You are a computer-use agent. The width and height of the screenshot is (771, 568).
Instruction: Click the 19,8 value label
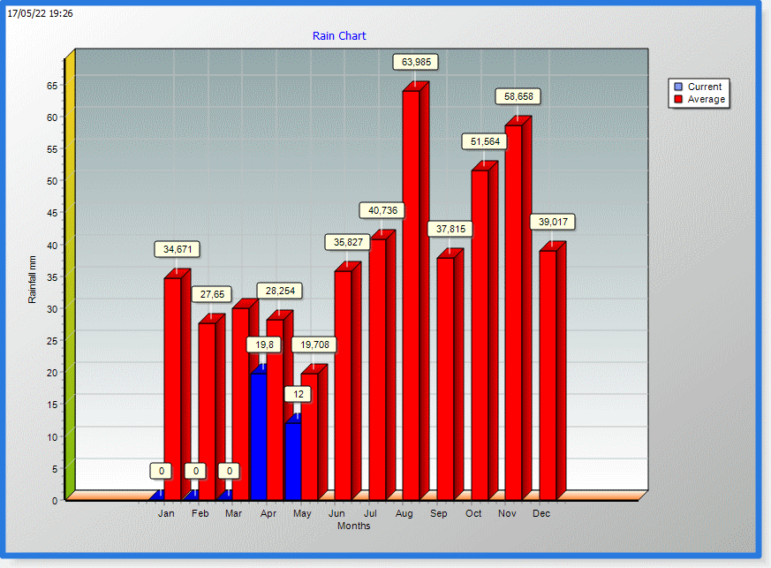point(264,345)
